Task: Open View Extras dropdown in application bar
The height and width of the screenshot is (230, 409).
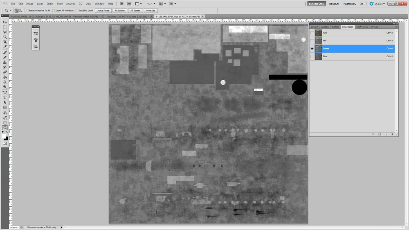Action: click(x=138, y=4)
